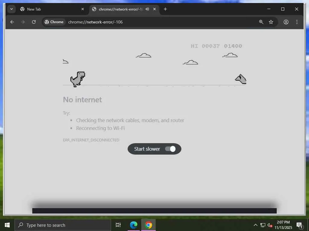Click the HI 00037 01400 score text
Image resolution: width=309 pixels, height=231 pixels.
pos(216,46)
